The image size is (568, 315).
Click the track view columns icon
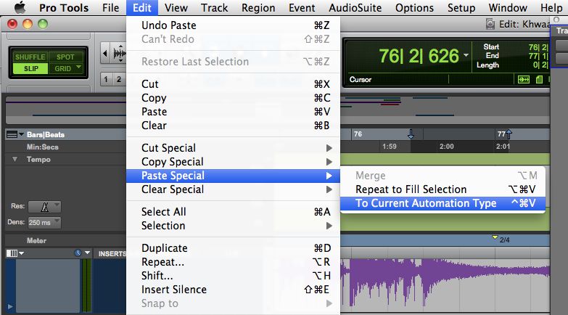coord(12,253)
